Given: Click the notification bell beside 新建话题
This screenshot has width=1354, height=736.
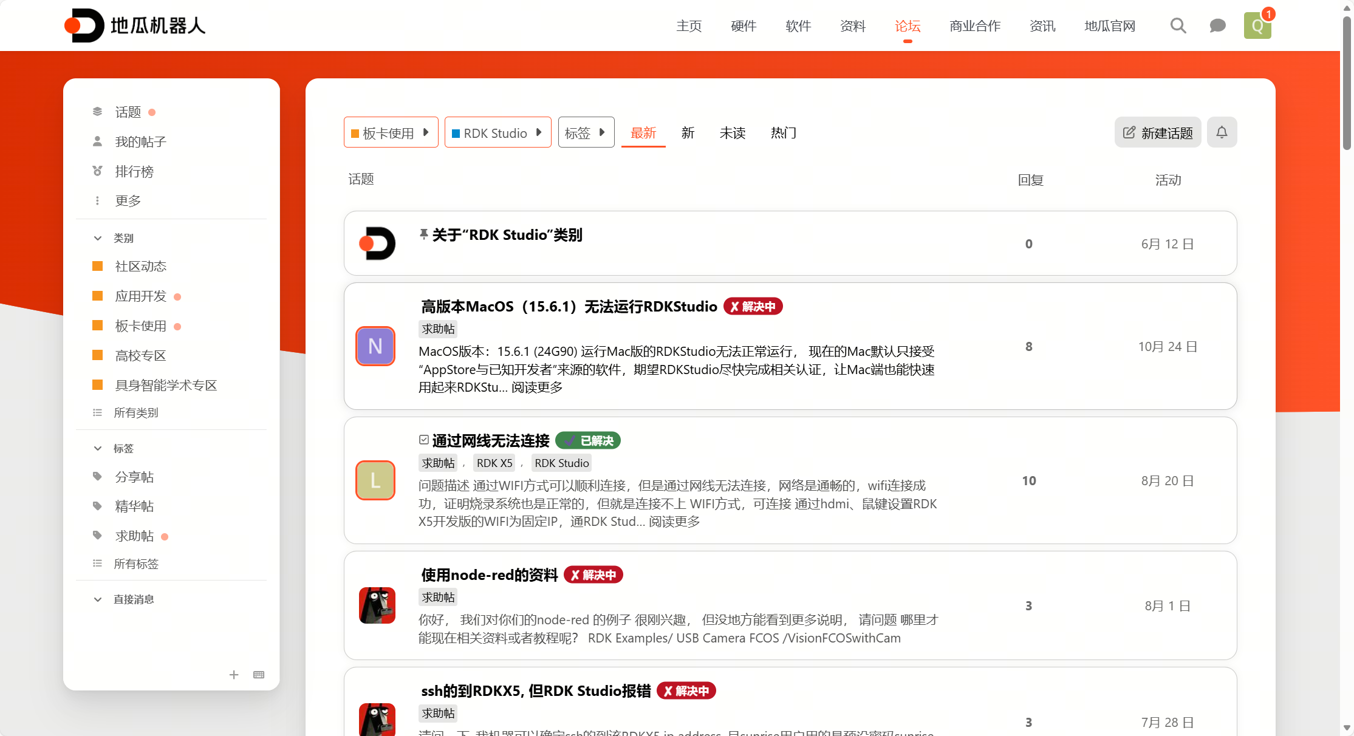Looking at the screenshot, I should click(1222, 132).
